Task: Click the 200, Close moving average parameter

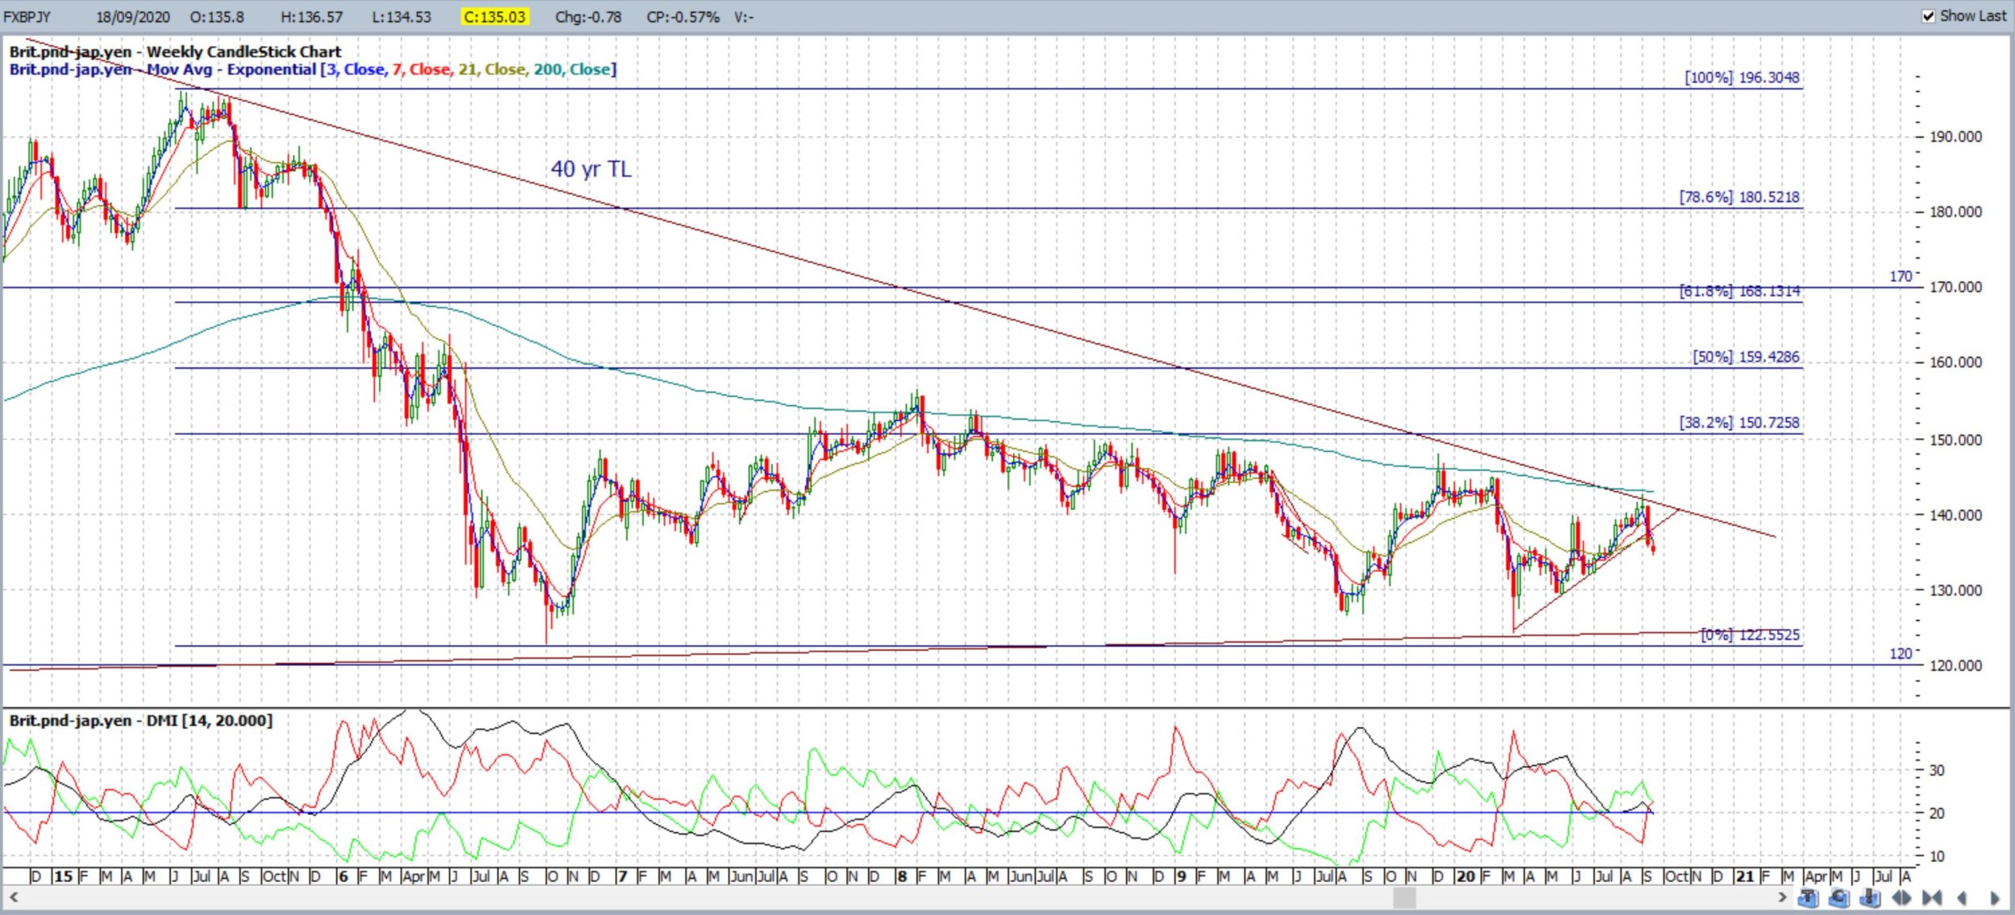Action: click(572, 69)
